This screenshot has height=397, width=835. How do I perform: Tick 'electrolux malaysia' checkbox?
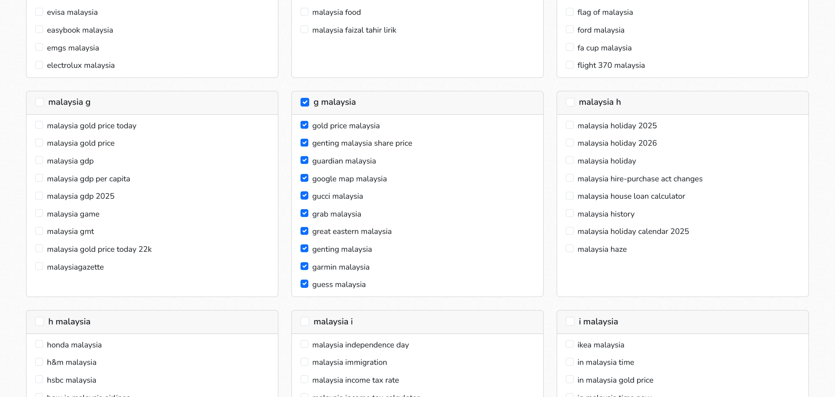[x=39, y=65]
